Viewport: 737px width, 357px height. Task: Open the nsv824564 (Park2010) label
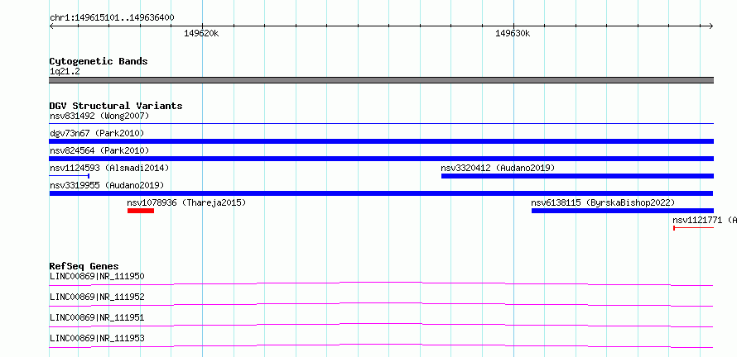coord(99,150)
